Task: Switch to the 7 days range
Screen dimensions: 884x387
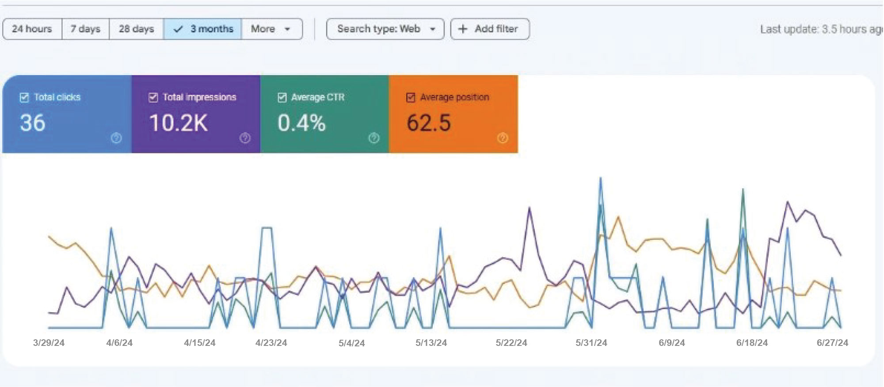Action: click(85, 29)
